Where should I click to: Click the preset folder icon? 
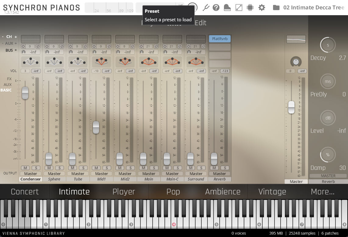[276, 8]
